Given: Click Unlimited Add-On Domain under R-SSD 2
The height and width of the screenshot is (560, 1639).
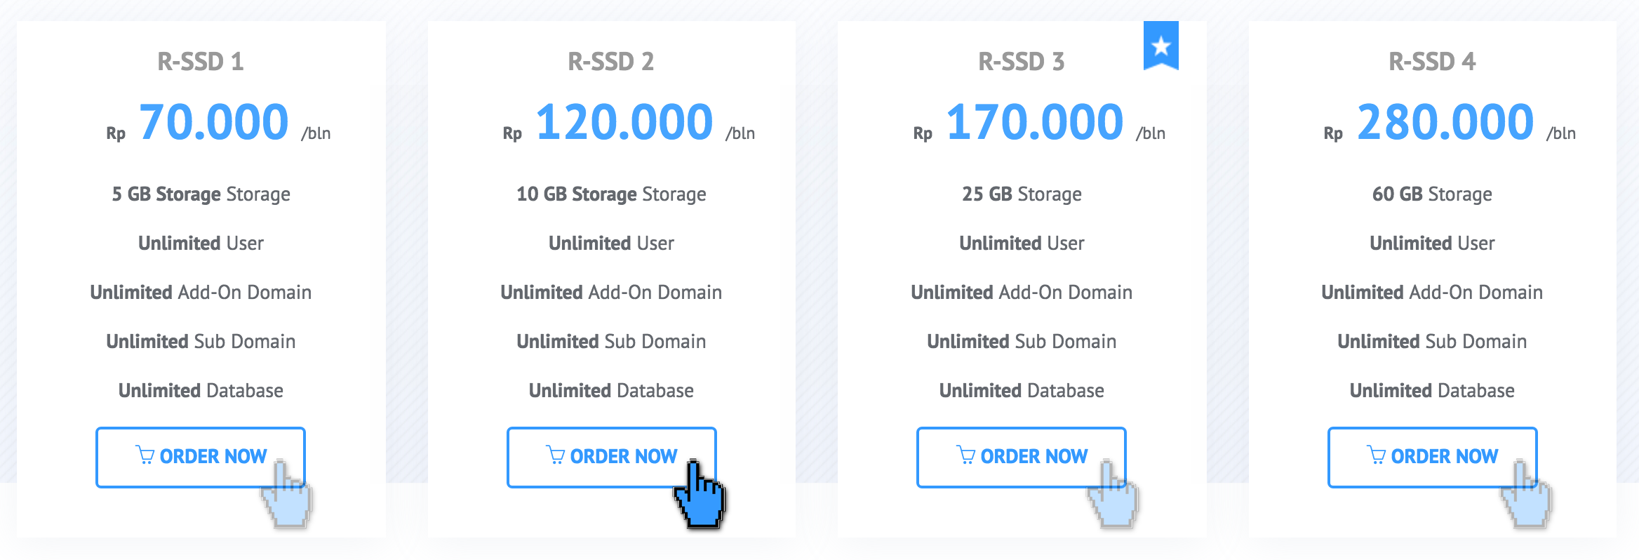Looking at the screenshot, I should coord(610,293).
